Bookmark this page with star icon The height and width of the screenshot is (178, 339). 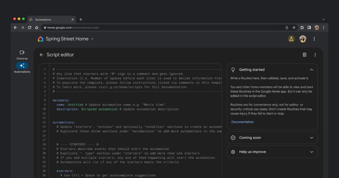[294, 27]
